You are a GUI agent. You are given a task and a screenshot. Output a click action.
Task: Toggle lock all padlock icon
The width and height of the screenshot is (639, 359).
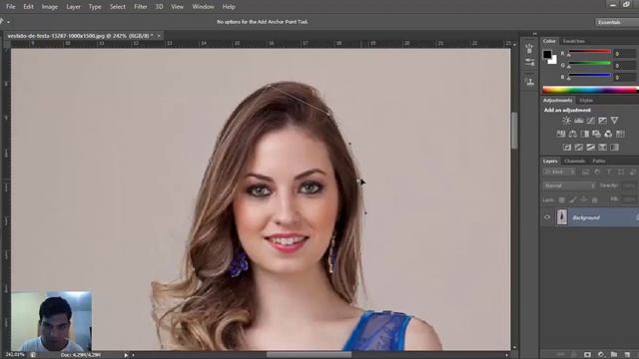[x=595, y=199]
